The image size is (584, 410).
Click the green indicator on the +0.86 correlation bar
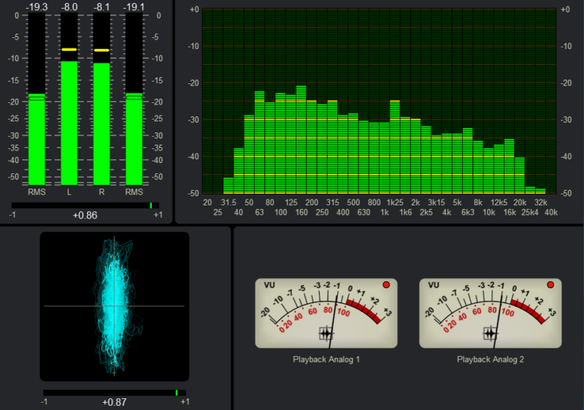tap(151, 205)
